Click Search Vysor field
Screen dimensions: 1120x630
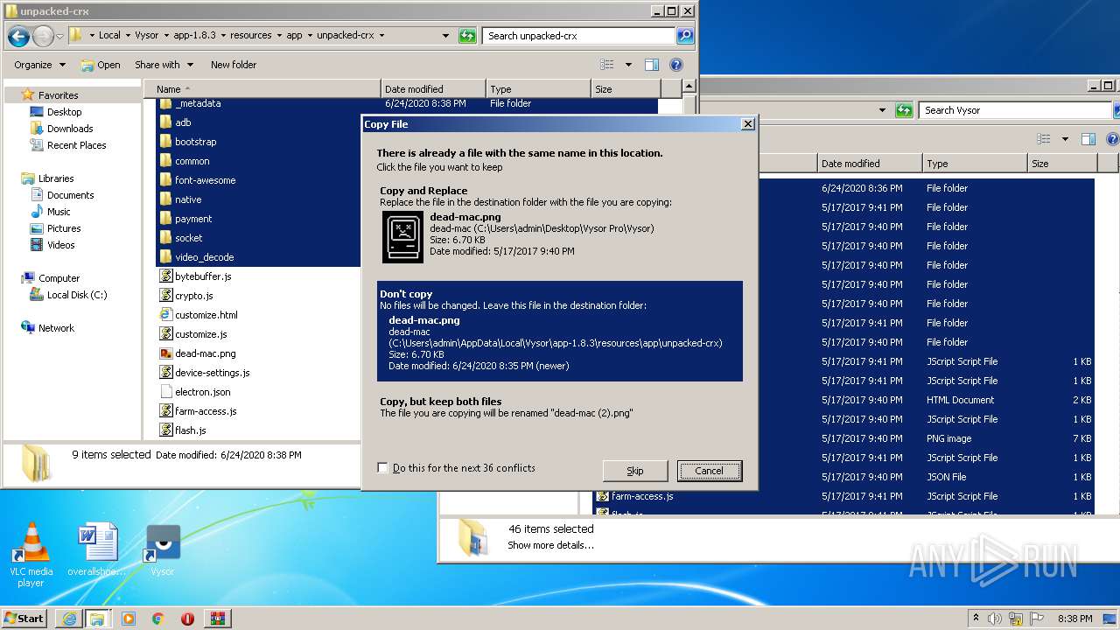(1015, 110)
